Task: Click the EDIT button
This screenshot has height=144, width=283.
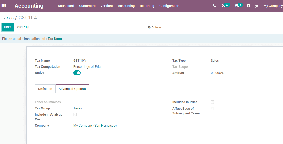Action: tap(8, 27)
